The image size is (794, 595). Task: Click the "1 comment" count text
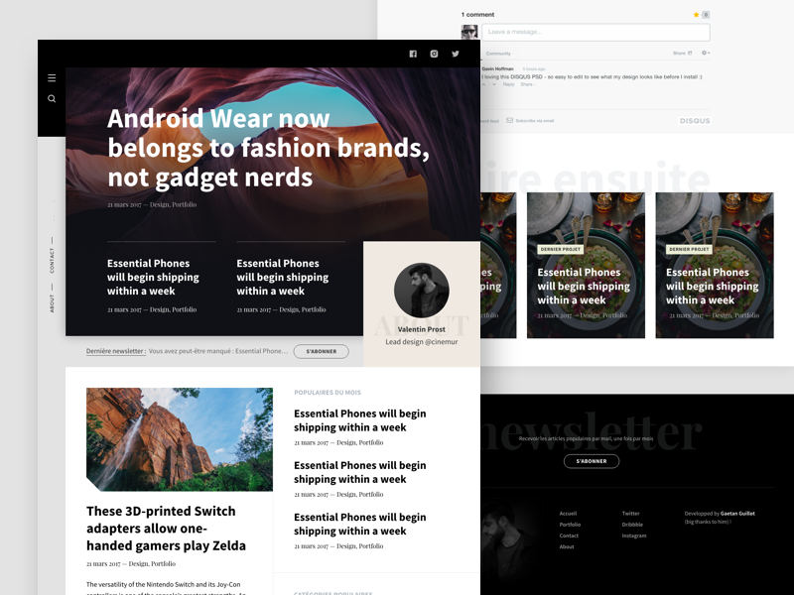pyautogui.click(x=477, y=15)
